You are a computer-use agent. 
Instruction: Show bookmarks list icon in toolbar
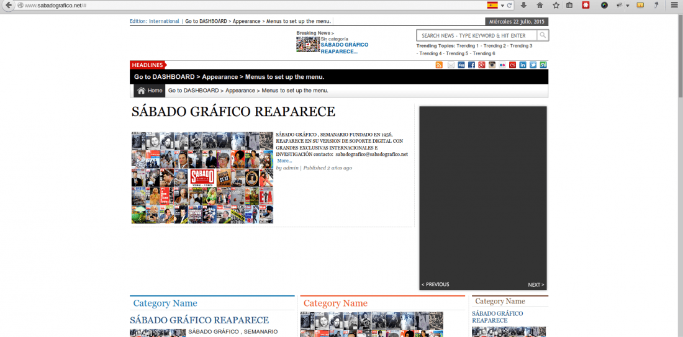[570, 5]
